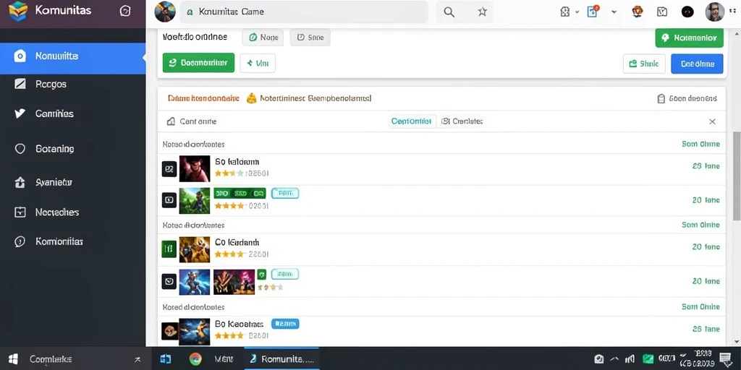Open the Co Kadanth game thumbnail
The image size is (741, 370).
pos(195,249)
